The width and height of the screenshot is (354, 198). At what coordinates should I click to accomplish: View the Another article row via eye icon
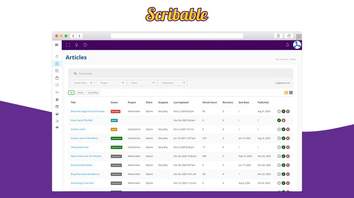[279, 130]
